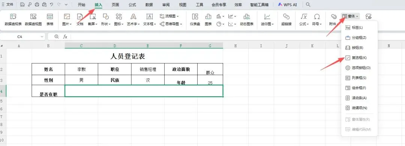The width and height of the screenshot is (405, 146).
Task: Click the Print Preview icon
Action: 44,4
